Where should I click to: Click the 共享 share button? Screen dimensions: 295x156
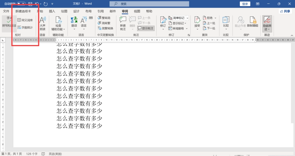click(x=285, y=11)
